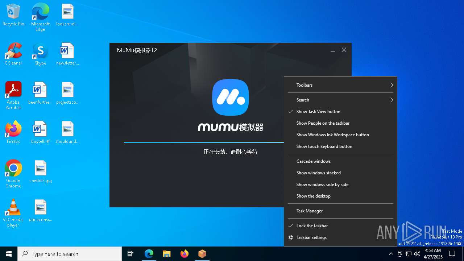Click the Meet Now tray icon
The width and height of the screenshot is (464, 261).
pos(400,254)
